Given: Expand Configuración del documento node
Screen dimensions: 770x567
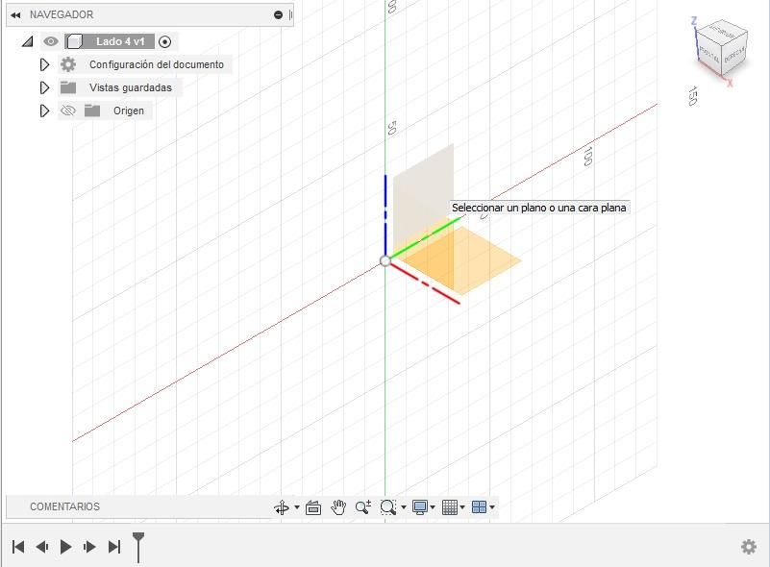Looking at the screenshot, I should click(x=44, y=64).
